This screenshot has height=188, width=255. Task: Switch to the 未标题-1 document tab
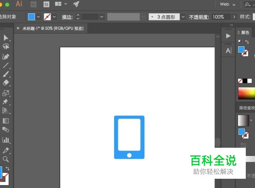tap(53, 28)
